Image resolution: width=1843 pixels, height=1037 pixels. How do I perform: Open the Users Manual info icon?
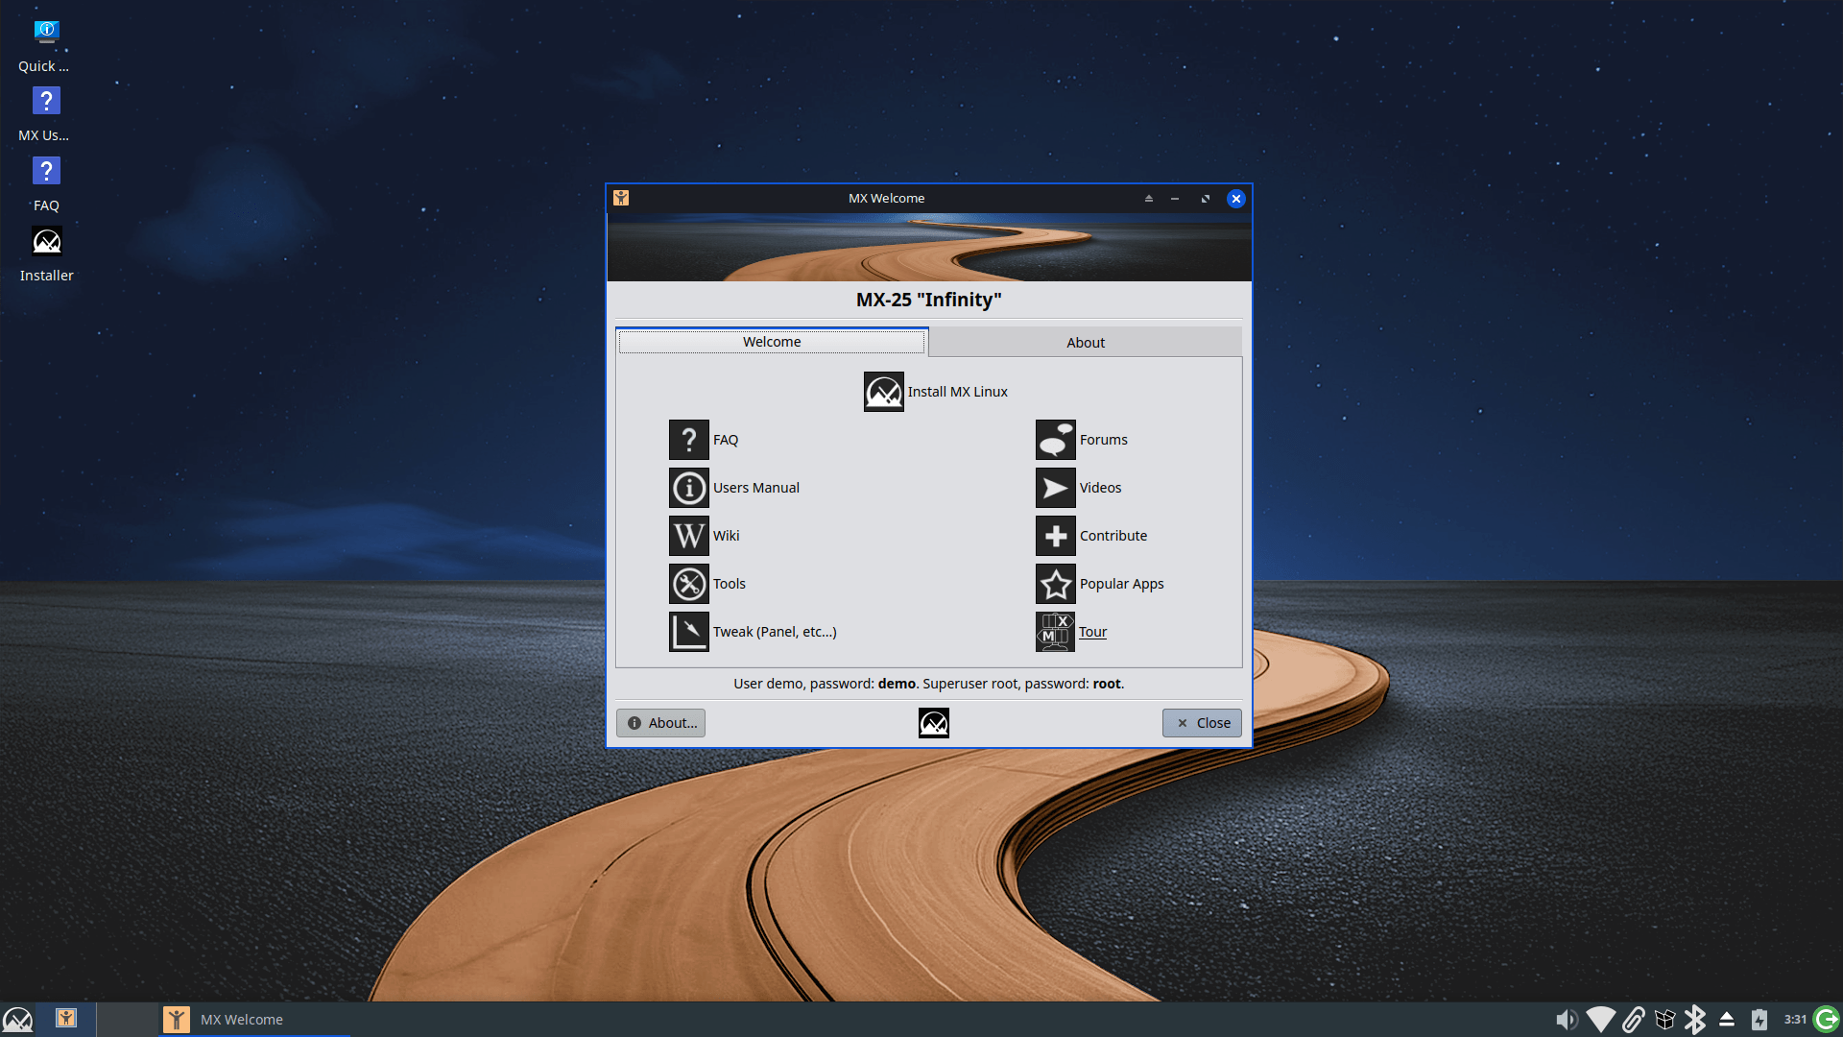coord(688,488)
